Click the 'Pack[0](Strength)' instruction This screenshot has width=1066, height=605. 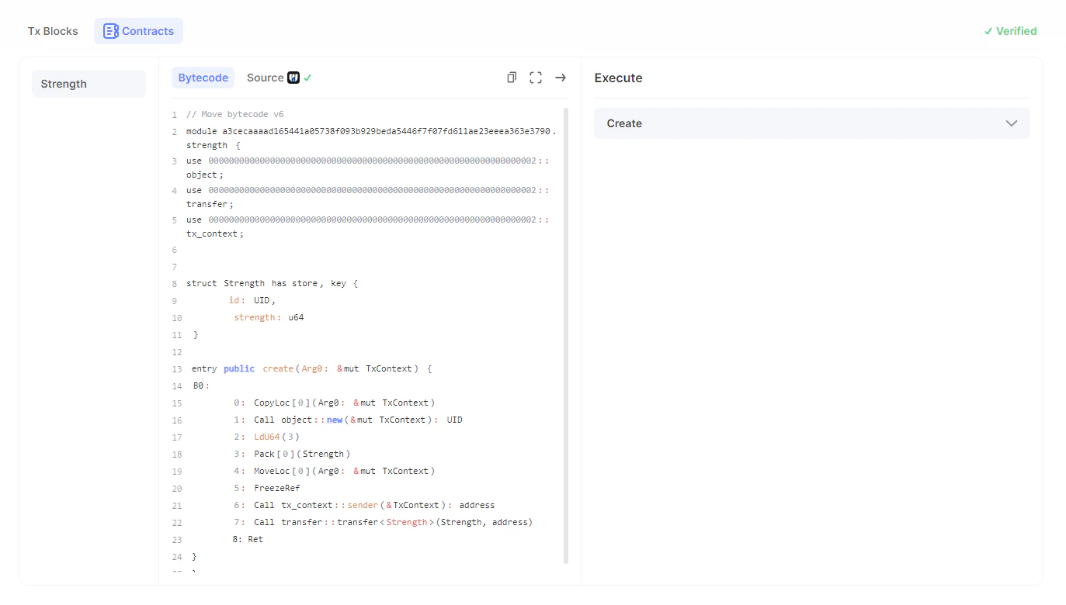click(x=292, y=454)
